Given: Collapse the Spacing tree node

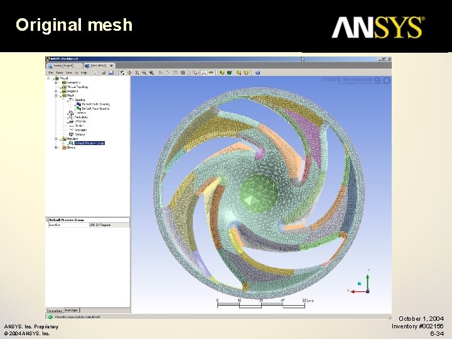Looking at the screenshot, I should 63,100.
